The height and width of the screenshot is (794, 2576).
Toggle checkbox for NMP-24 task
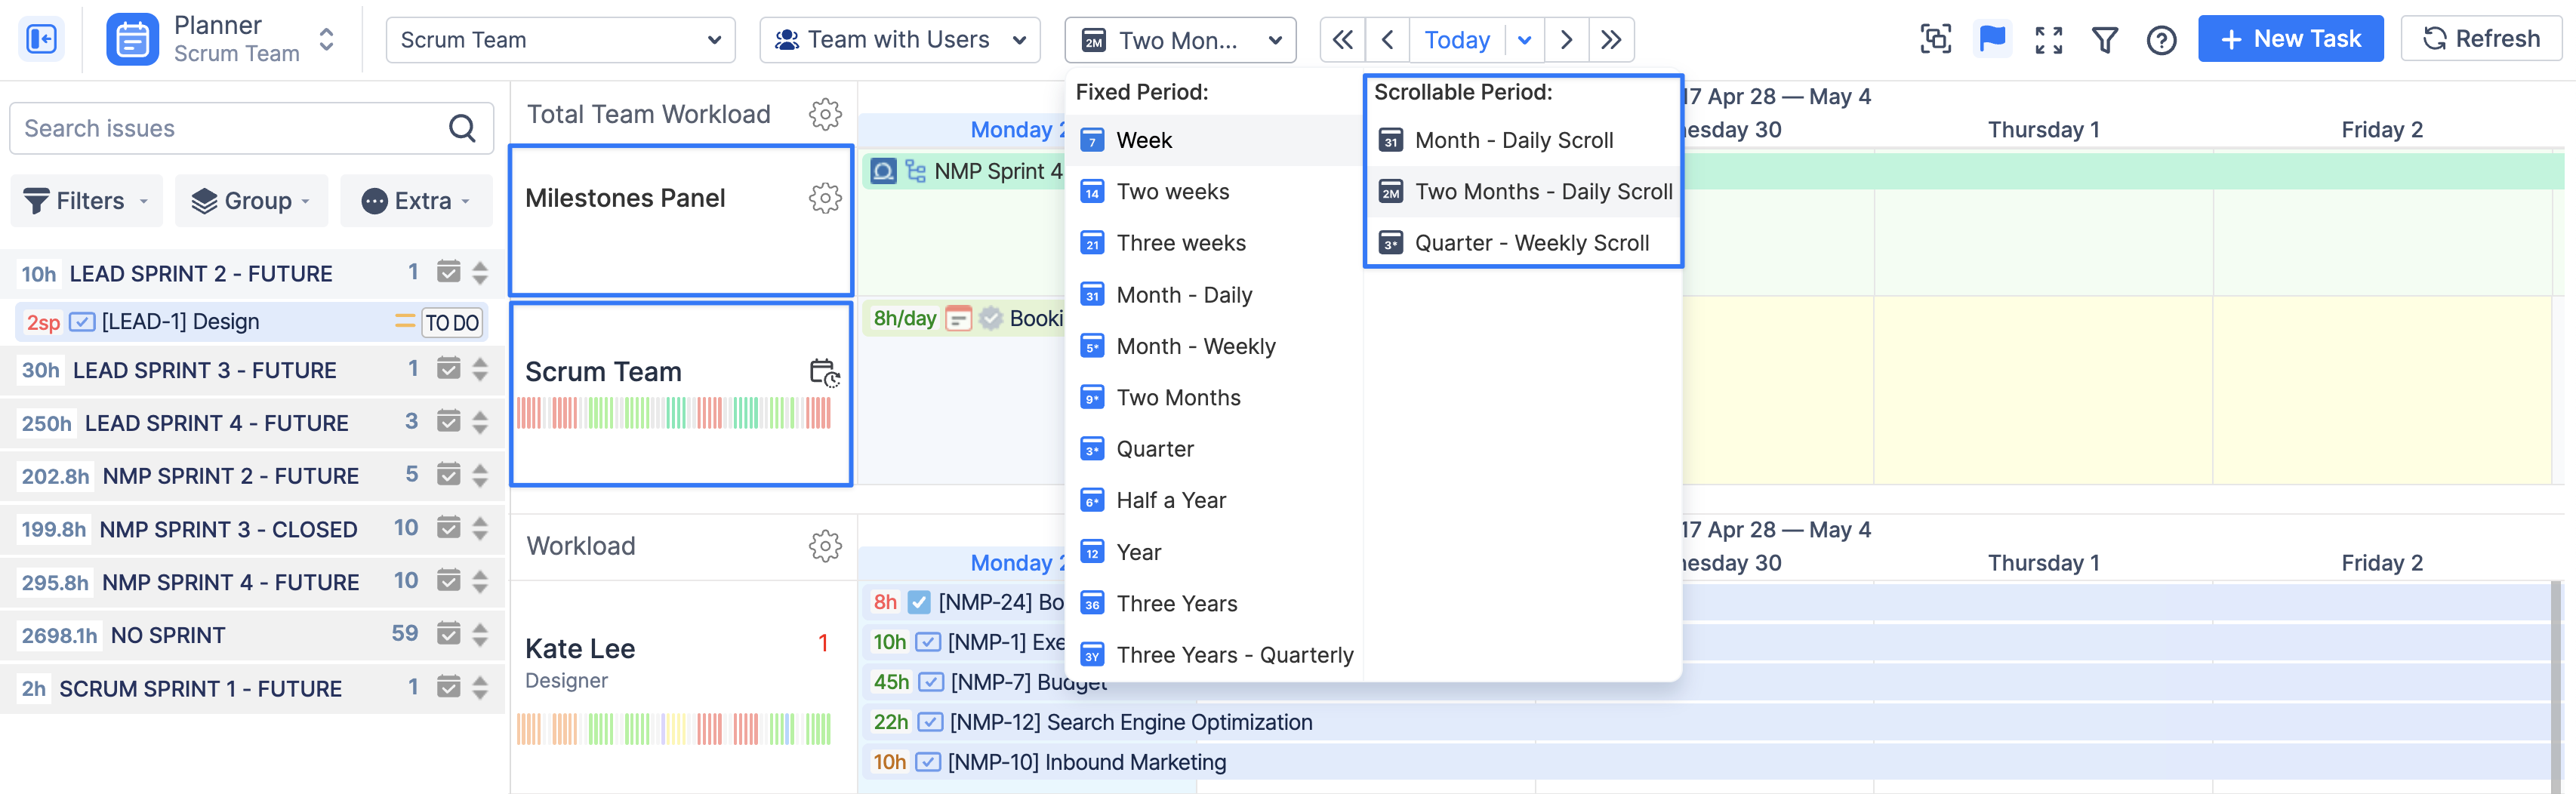919,602
